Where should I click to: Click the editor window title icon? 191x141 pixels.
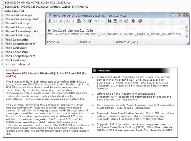(x=49, y=15)
